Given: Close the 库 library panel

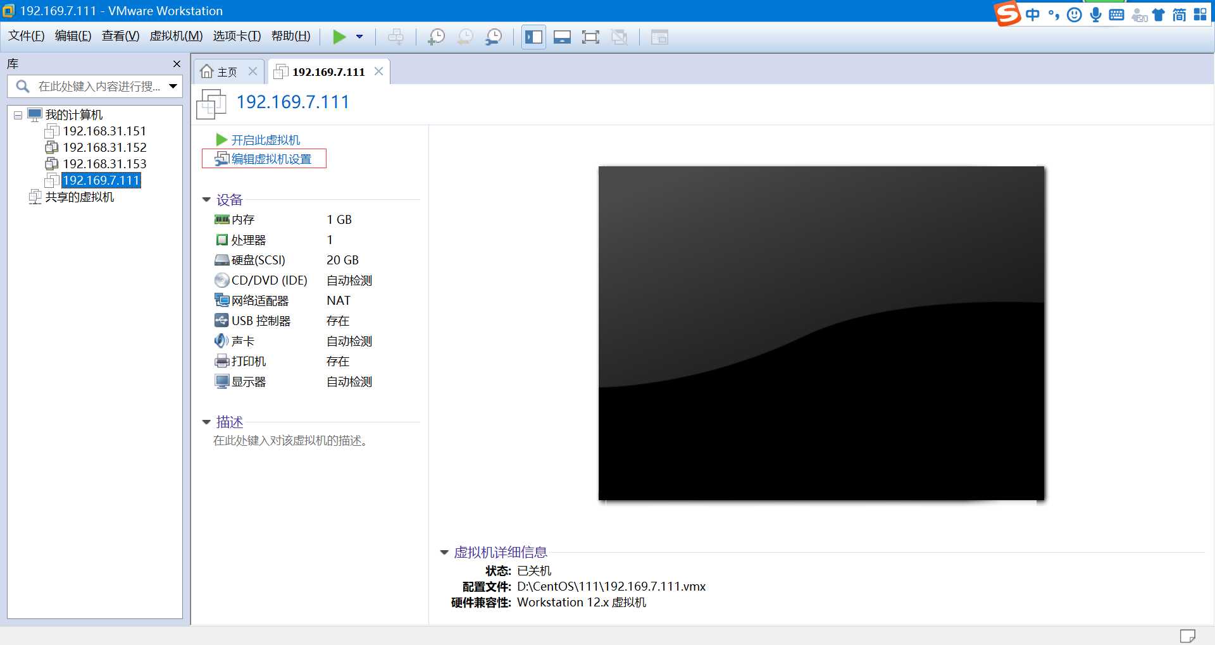Looking at the screenshot, I should point(177,64).
